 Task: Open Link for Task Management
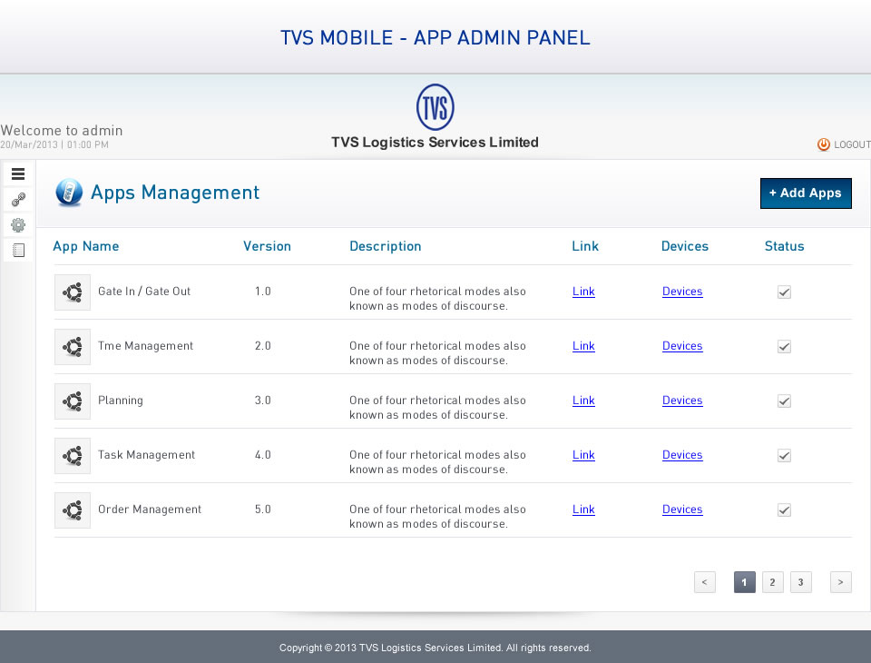coord(583,455)
